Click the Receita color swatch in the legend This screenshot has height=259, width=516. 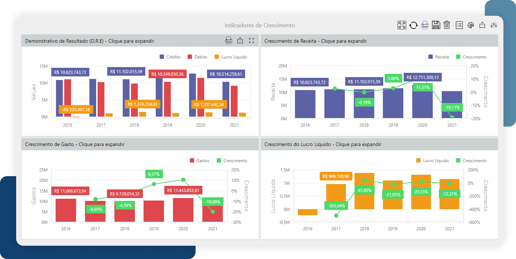click(431, 57)
